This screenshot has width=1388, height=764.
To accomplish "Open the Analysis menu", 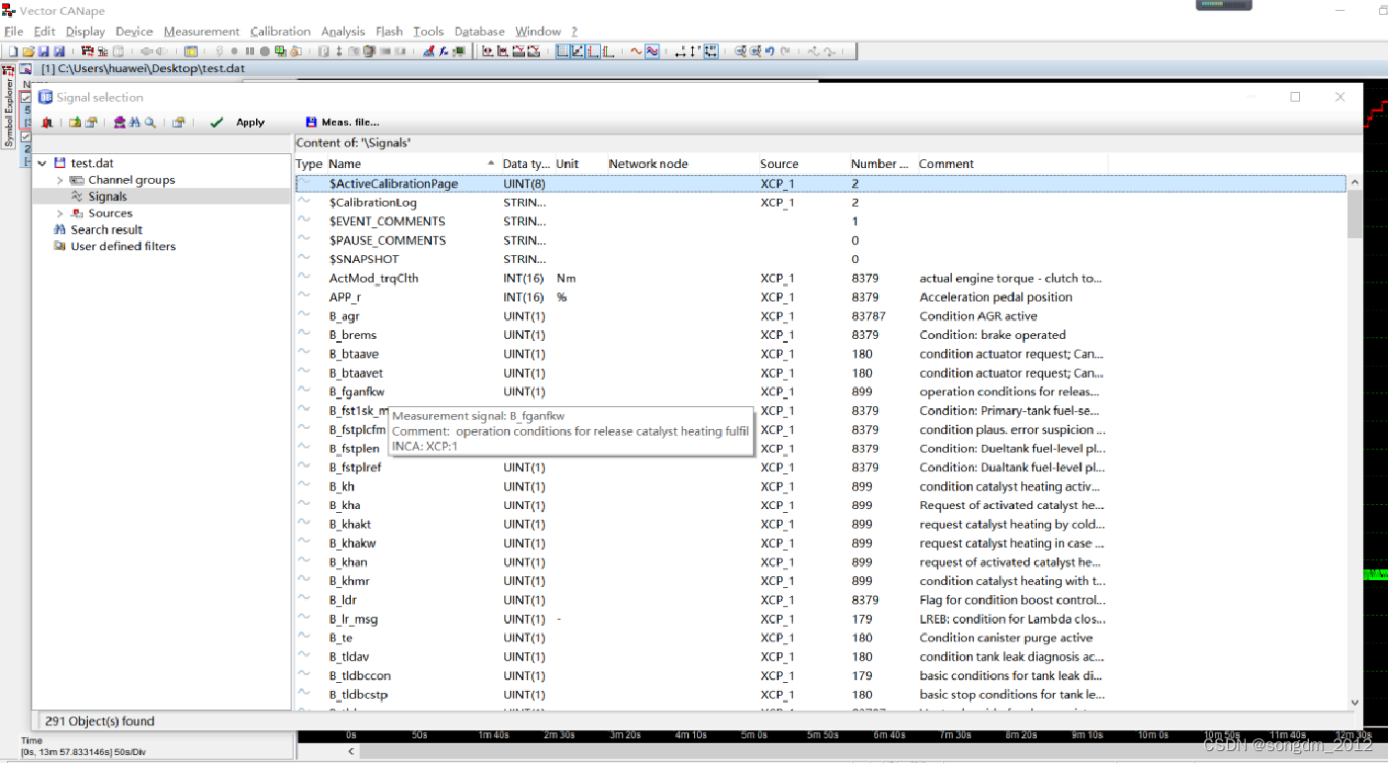I will (343, 32).
